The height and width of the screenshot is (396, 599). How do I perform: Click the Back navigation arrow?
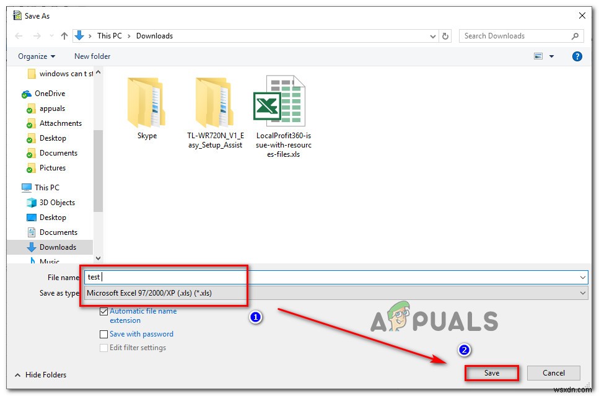pyautogui.click(x=19, y=36)
